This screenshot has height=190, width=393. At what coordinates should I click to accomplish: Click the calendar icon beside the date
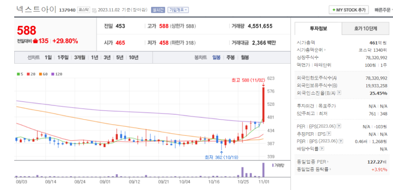(94, 10)
